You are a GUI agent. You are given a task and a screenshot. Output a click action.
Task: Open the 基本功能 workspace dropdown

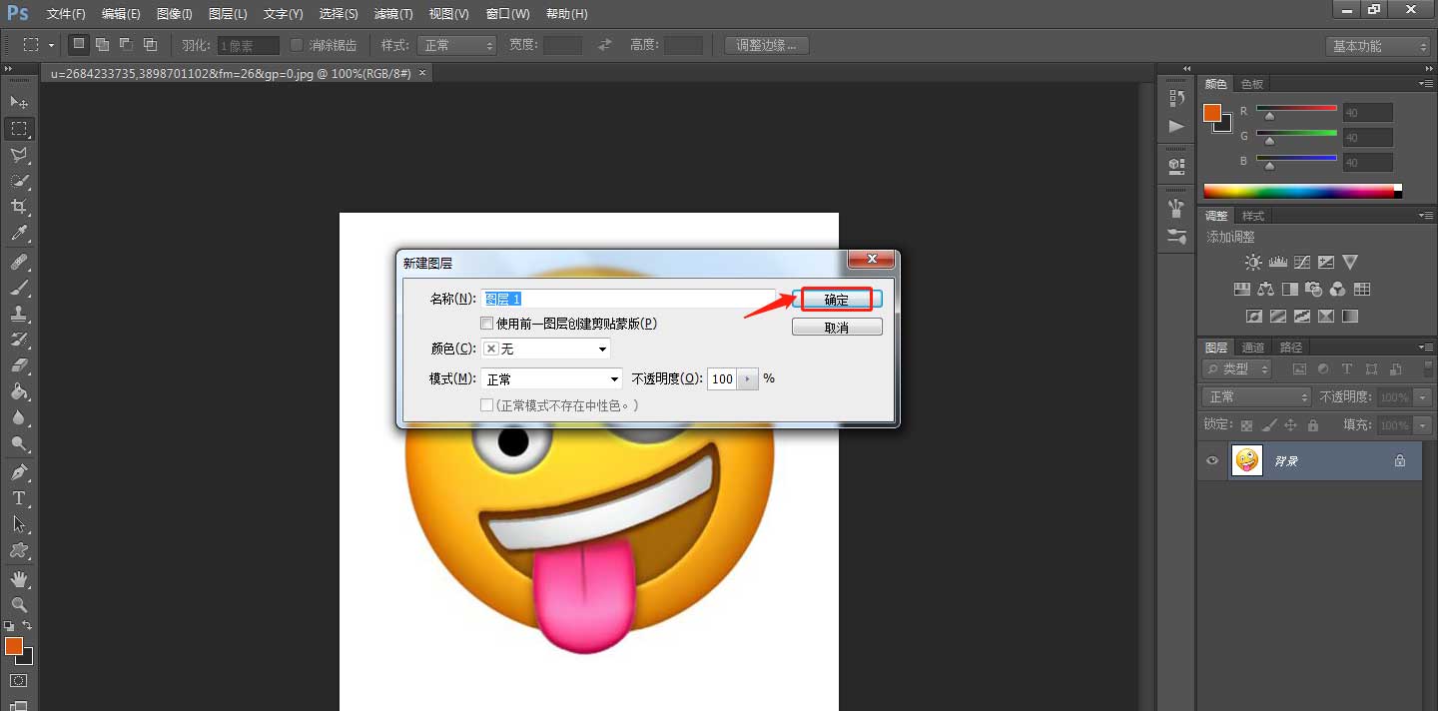pos(1377,44)
